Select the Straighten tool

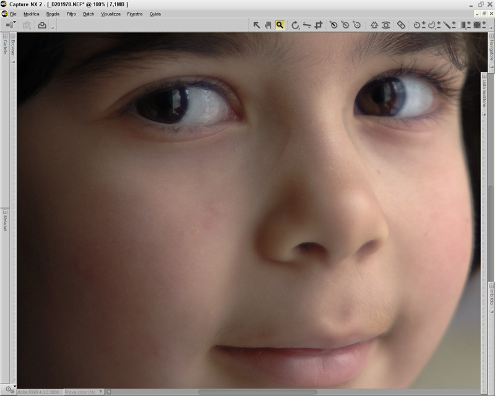click(x=307, y=25)
